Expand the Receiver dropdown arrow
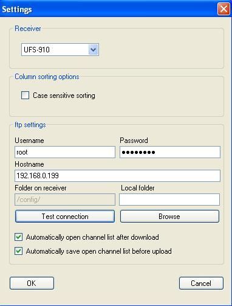The height and width of the screenshot is (306, 232). coord(94,50)
